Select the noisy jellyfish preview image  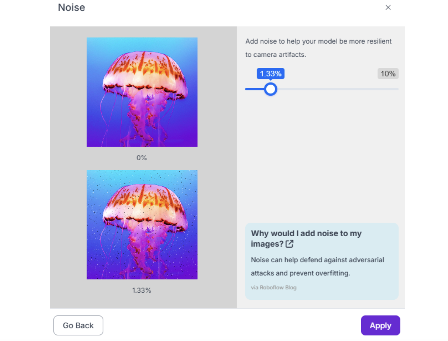(x=142, y=225)
